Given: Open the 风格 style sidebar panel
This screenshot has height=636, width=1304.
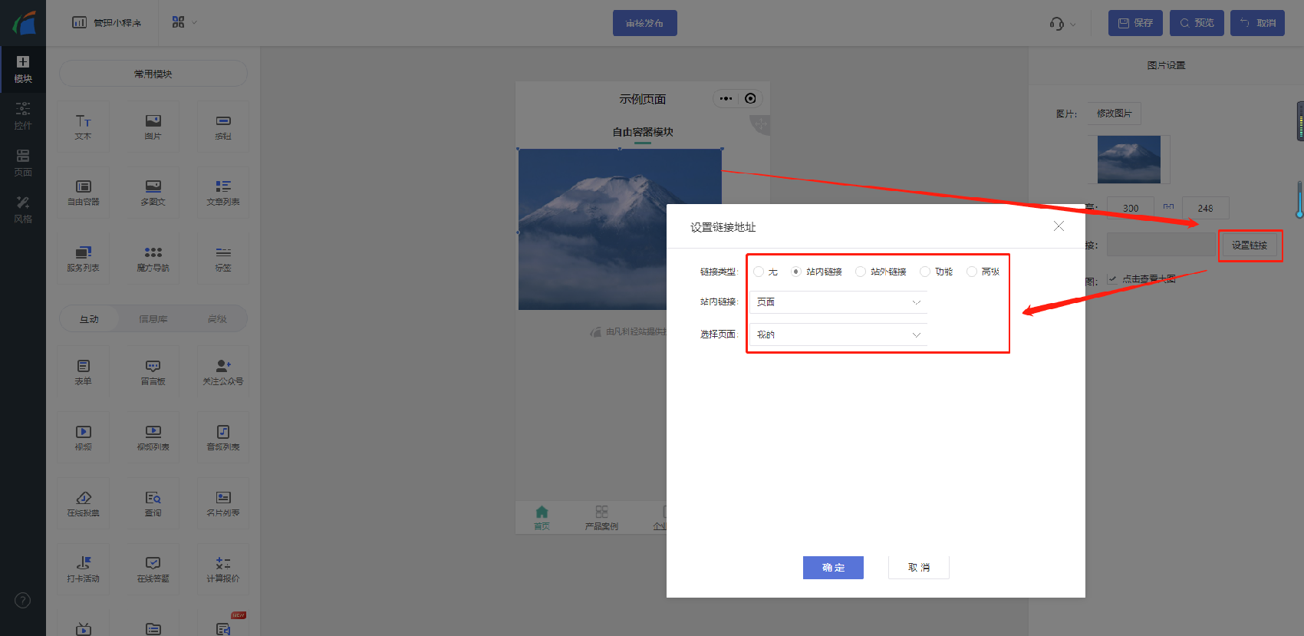Looking at the screenshot, I should 23,209.
